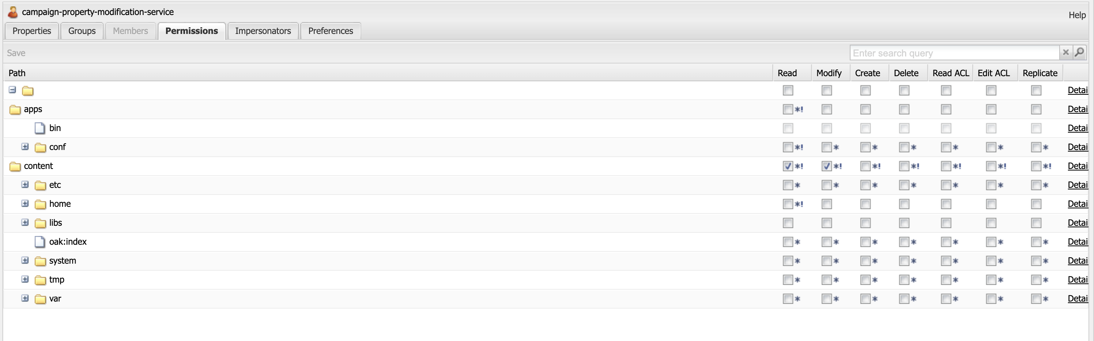Select the oak:index file icon
This screenshot has width=1094, height=341.
pyautogui.click(x=40, y=242)
